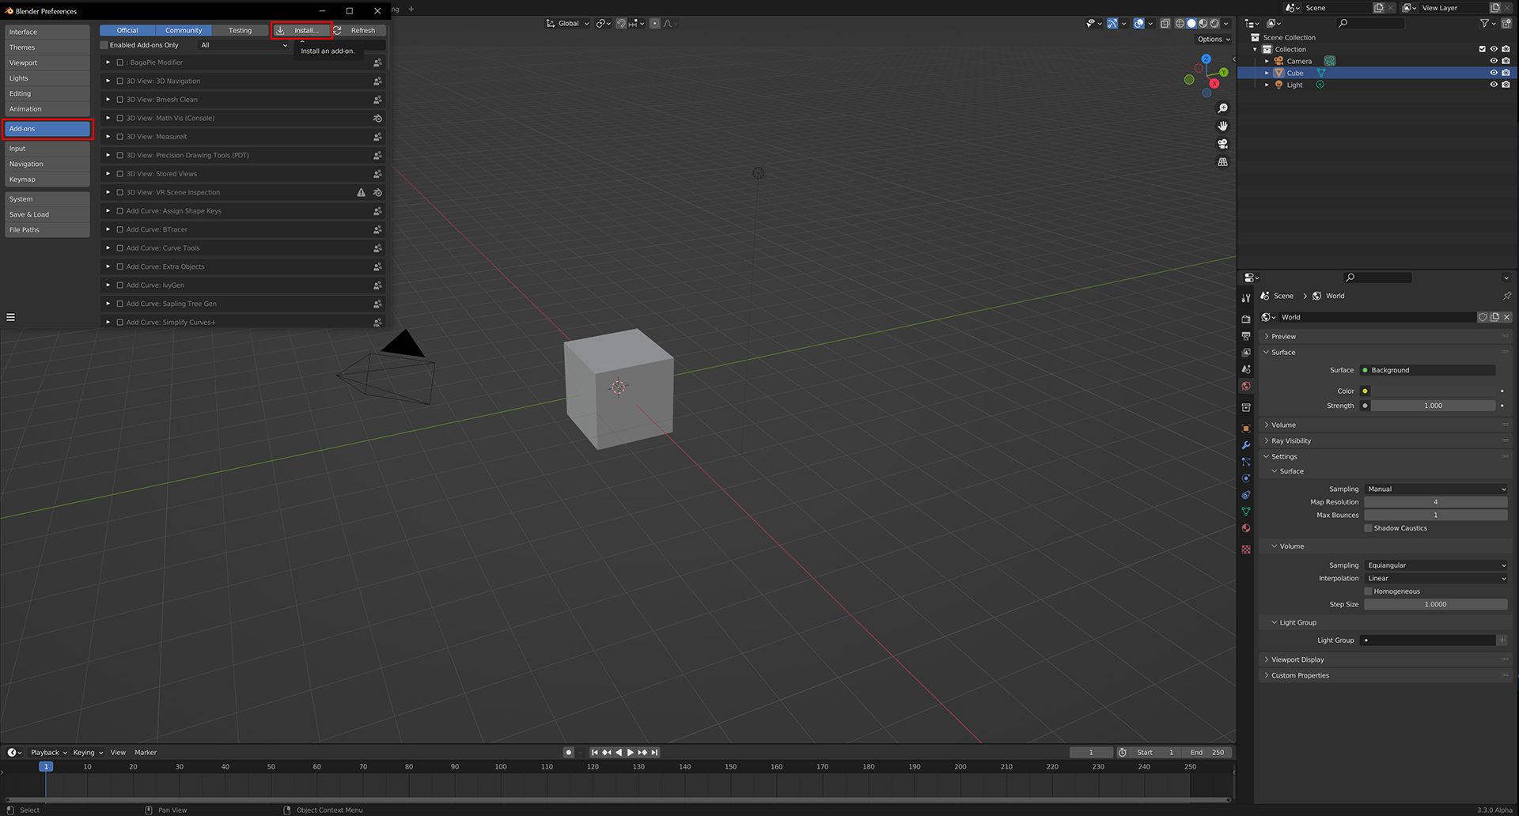Click the viewport pan hand icon
The height and width of the screenshot is (816, 1519).
[1222, 127]
